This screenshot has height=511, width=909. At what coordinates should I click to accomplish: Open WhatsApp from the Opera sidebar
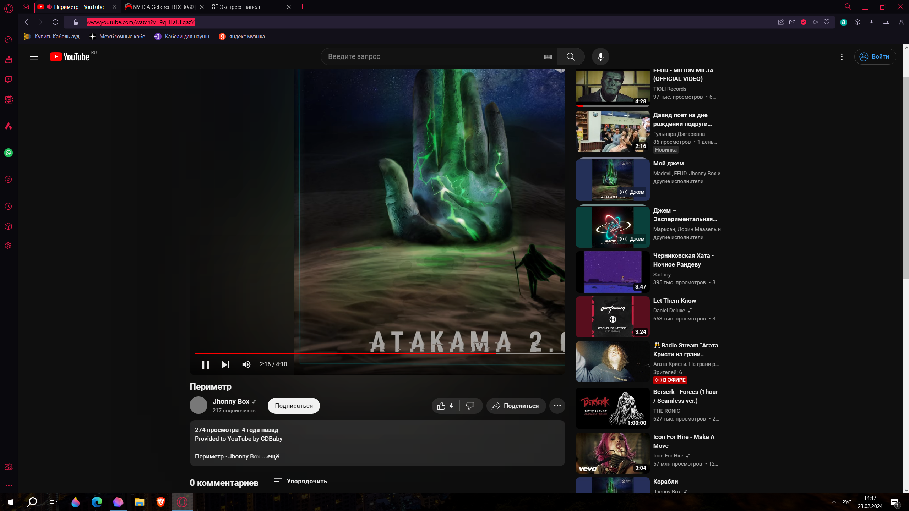(9, 153)
